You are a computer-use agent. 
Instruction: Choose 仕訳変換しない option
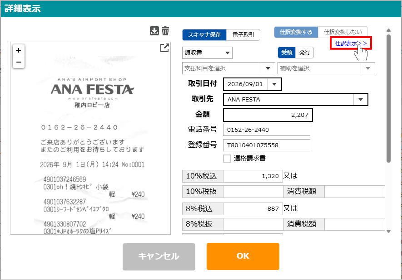(343, 32)
